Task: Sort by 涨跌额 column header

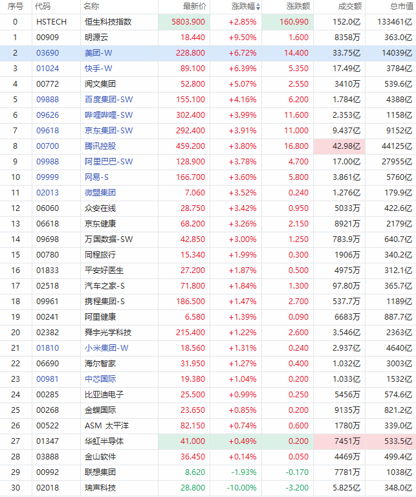Action: tap(298, 6)
